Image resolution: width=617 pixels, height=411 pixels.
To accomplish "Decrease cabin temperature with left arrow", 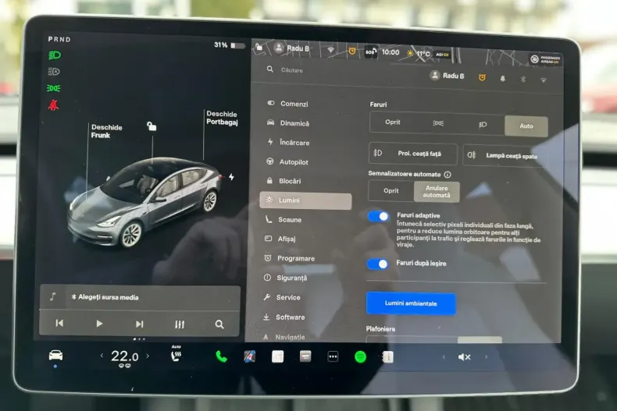I will point(102,356).
